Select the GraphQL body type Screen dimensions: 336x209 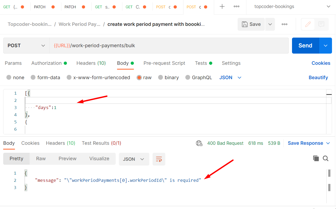click(x=199, y=77)
